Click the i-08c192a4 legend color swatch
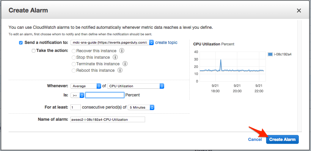The image size is (311, 151). click(x=270, y=54)
